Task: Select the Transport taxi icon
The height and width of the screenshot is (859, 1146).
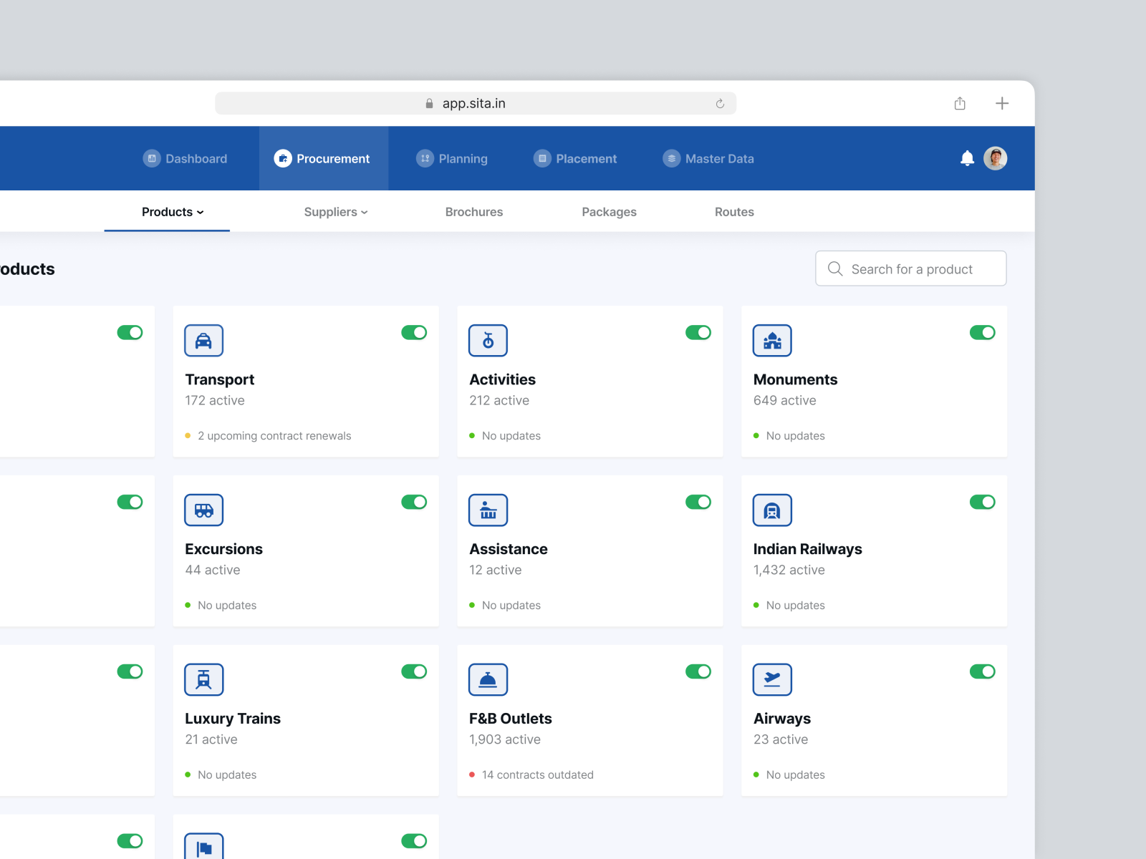Action: pyautogui.click(x=203, y=341)
